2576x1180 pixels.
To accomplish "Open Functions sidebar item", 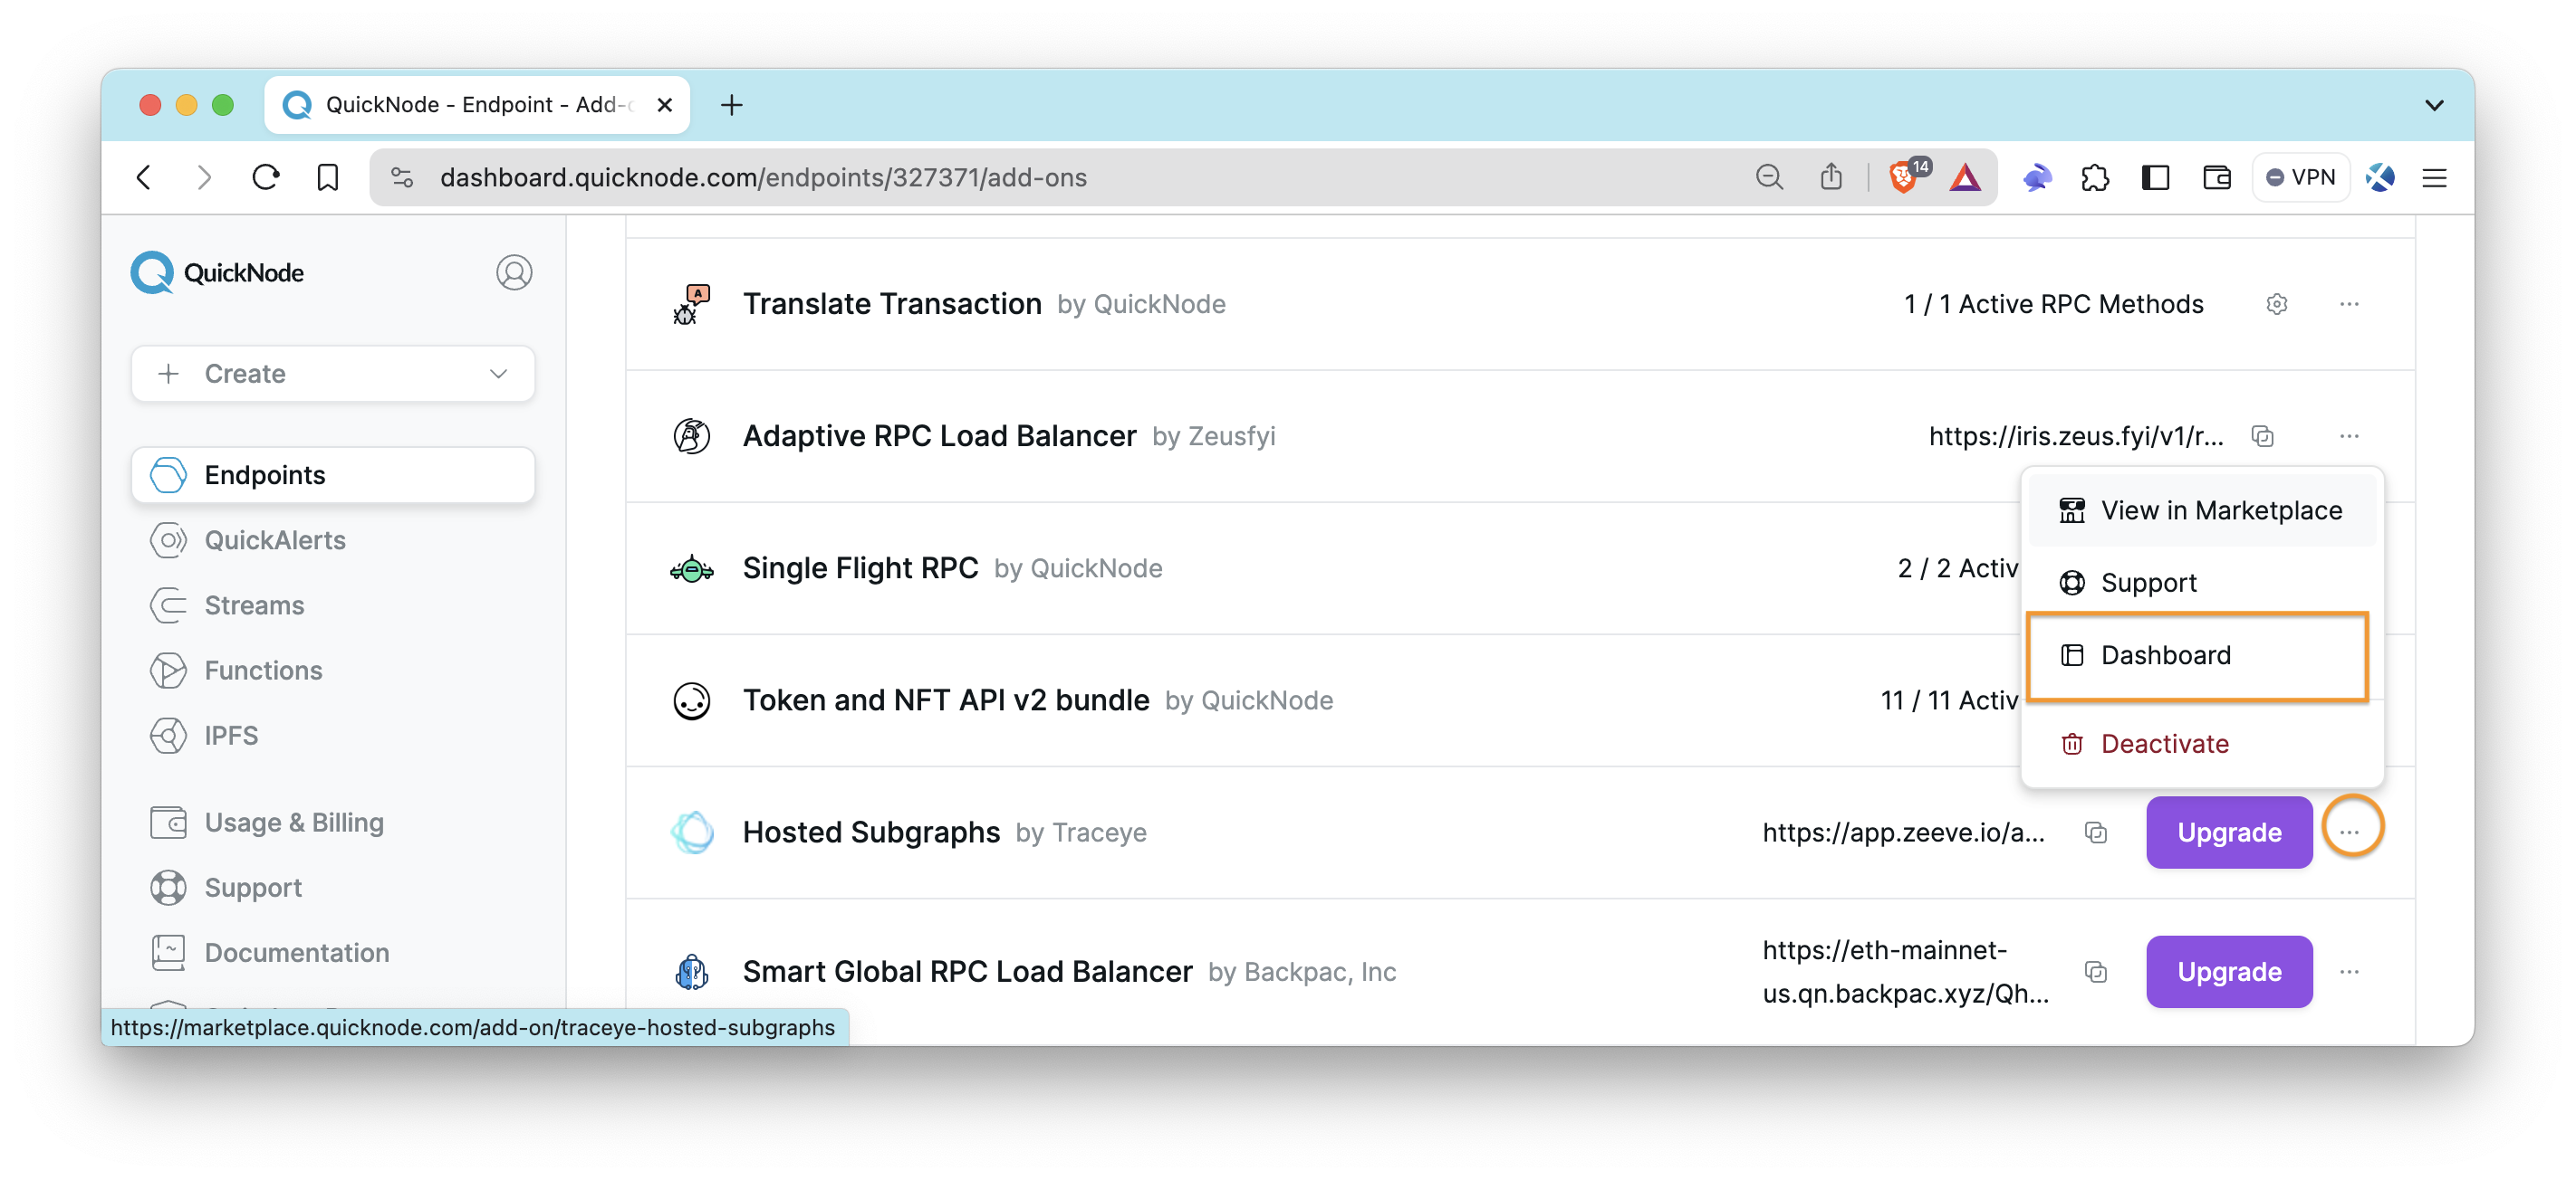I will (236, 671).
